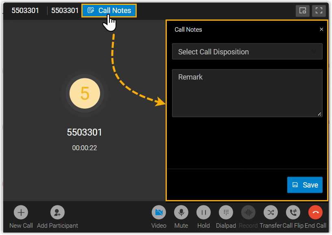The width and height of the screenshot is (332, 235).
Task: Toggle the Video camera button
Action: coord(159,212)
